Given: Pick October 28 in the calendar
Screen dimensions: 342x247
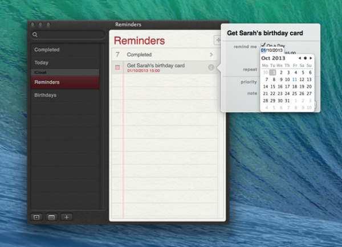Looking at the screenshot, I should pyautogui.click(x=266, y=101).
